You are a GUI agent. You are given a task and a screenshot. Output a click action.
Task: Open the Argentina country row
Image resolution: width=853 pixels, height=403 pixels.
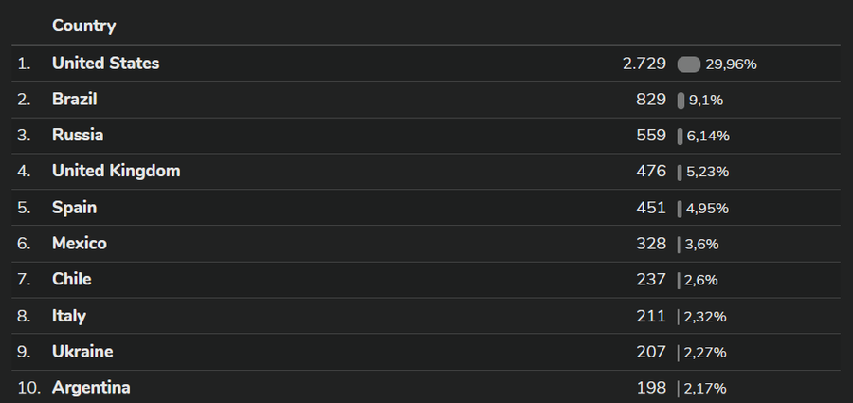[x=91, y=388]
